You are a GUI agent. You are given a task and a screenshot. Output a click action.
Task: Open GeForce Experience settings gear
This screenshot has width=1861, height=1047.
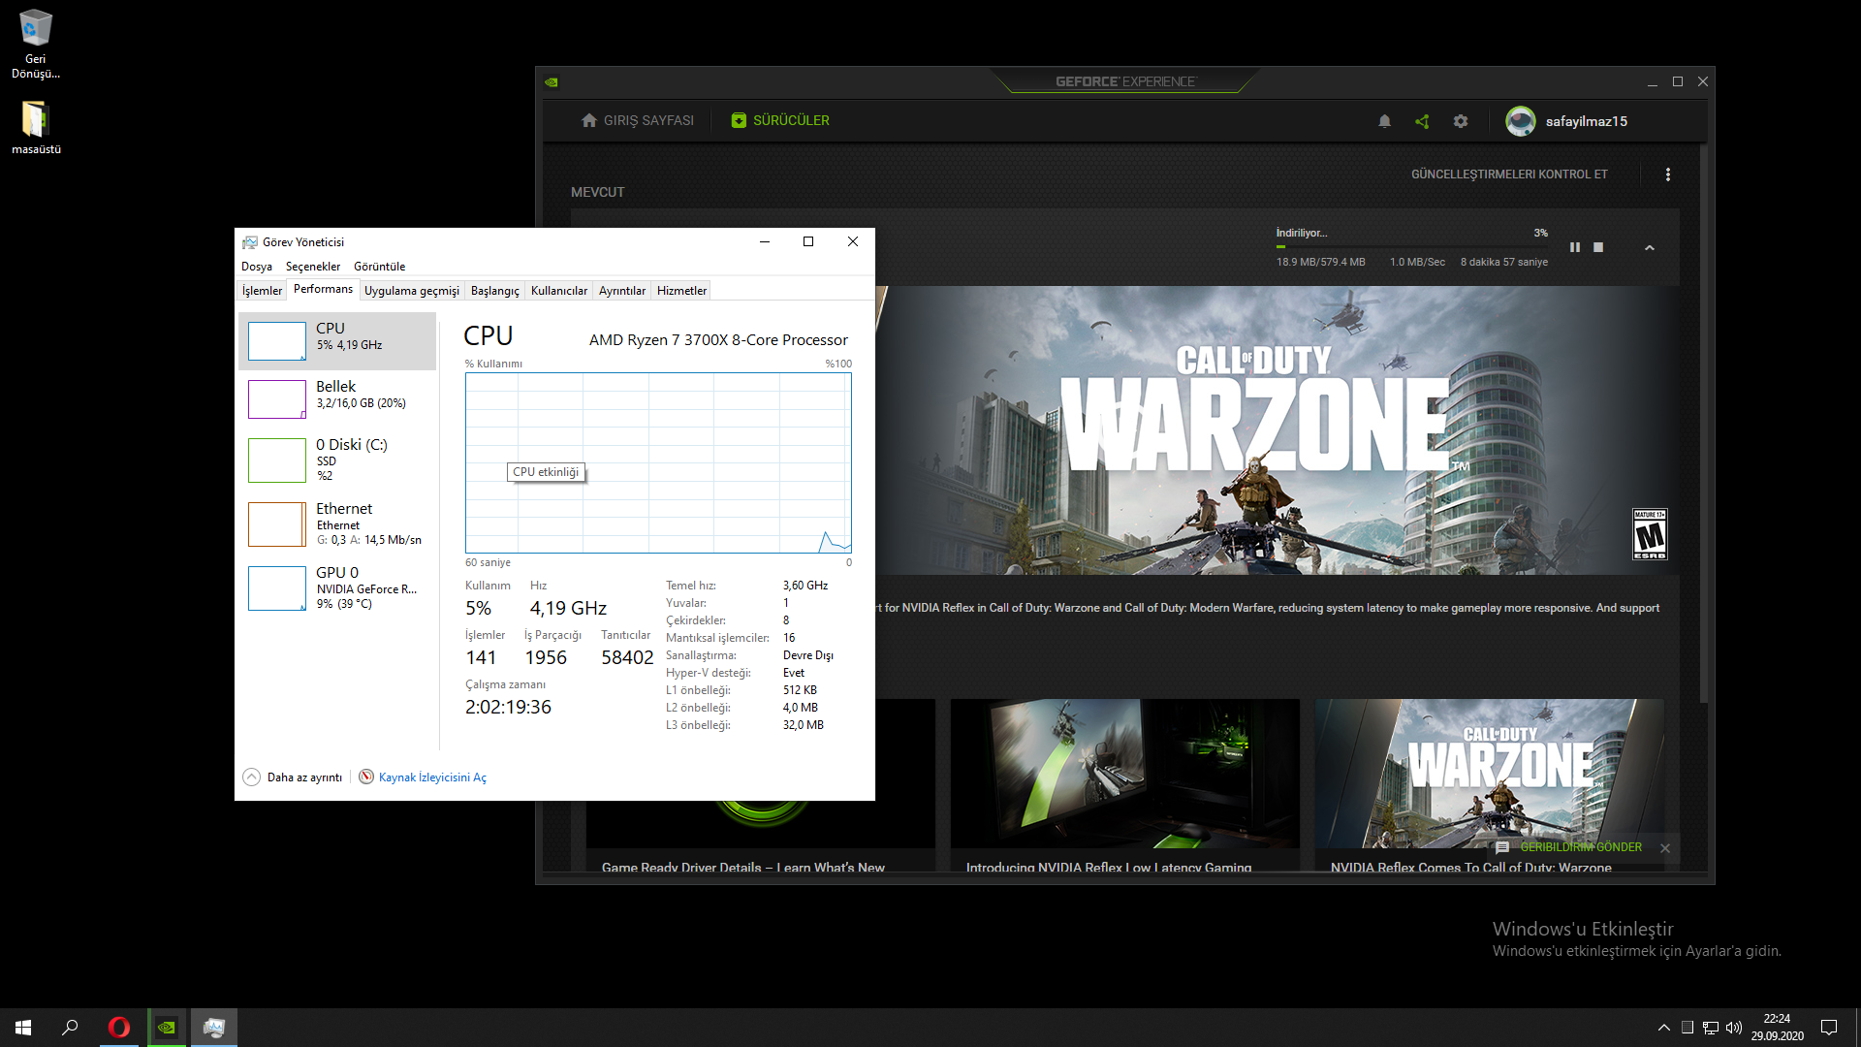click(1461, 121)
